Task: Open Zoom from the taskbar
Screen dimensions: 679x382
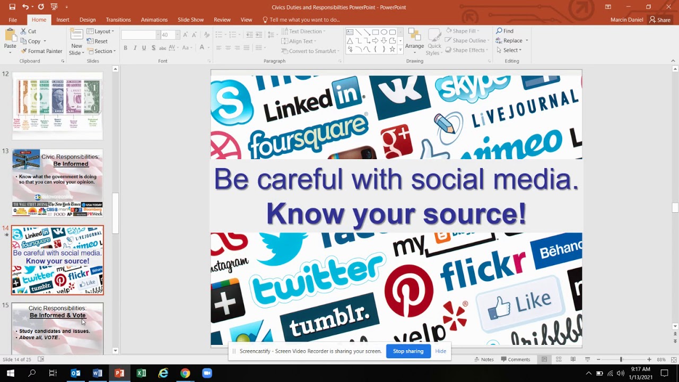Action: [206, 373]
